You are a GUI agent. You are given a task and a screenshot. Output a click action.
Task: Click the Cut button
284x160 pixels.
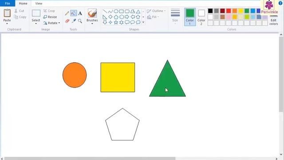tap(19, 11)
